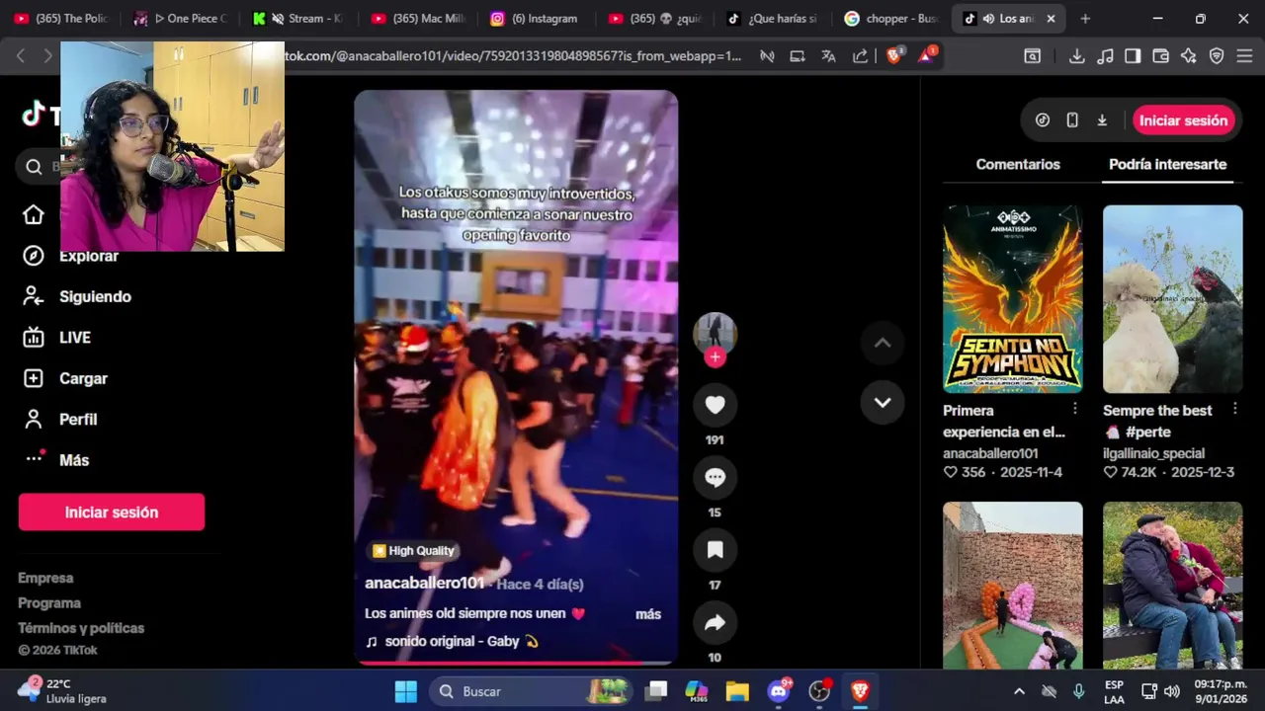1265x711 pixels.
Task: Open Brave Shields lion icon in address bar
Action: [894, 56]
